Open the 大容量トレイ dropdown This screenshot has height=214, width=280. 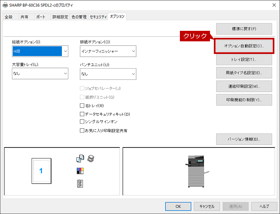click(40, 74)
